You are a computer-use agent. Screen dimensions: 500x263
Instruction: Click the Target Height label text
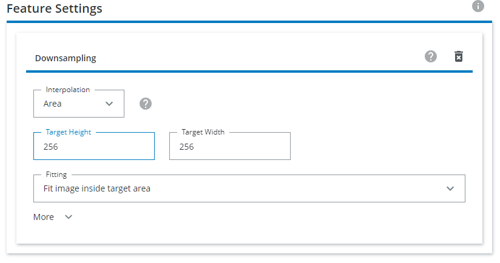pos(69,132)
